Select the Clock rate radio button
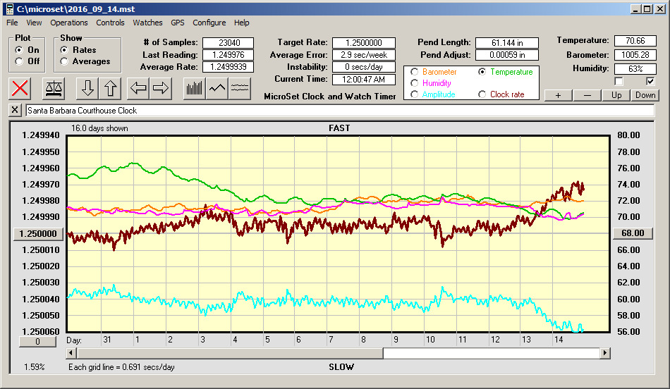Image resolution: width=670 pixels, height=389 pixels. 482,94
